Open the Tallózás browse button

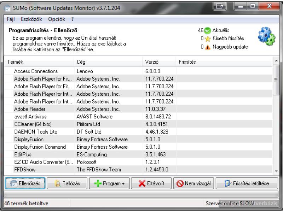tap(67, 183)
